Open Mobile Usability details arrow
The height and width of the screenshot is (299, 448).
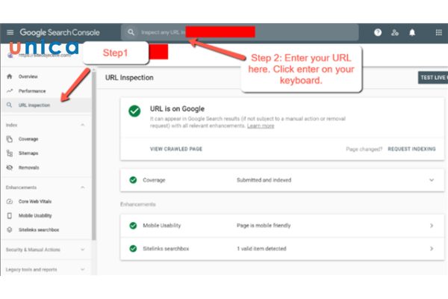tap(432, 226)
